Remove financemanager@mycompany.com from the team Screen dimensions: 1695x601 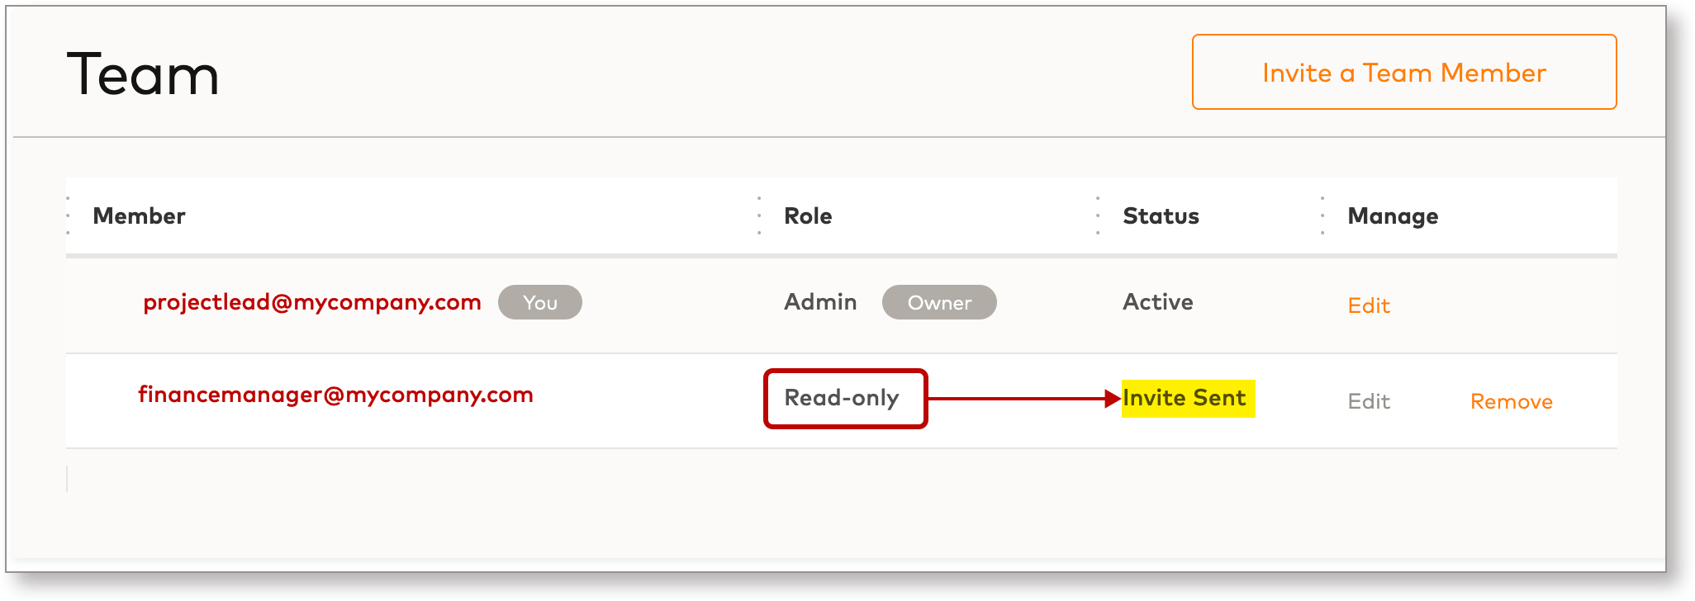(x=1511, y=401)
